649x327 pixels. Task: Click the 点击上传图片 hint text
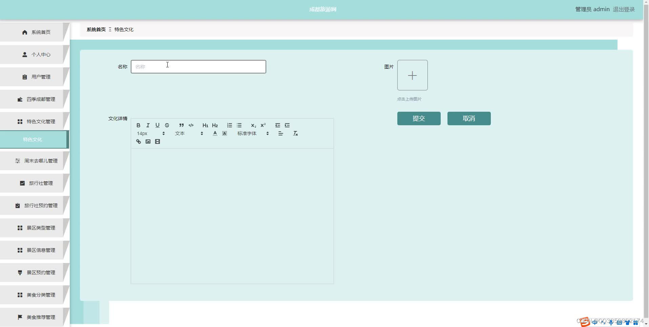coord(409,99)
